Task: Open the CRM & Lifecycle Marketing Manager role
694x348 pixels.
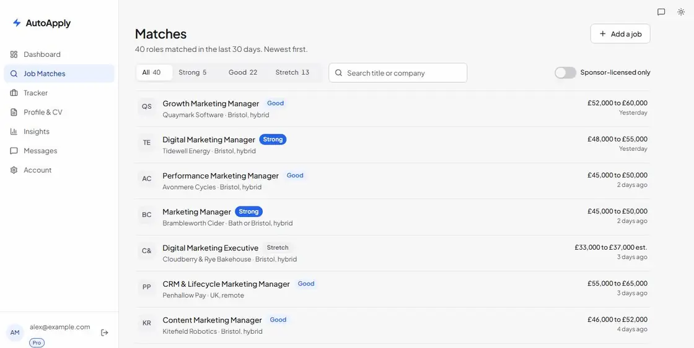Action: pos(226,284)
